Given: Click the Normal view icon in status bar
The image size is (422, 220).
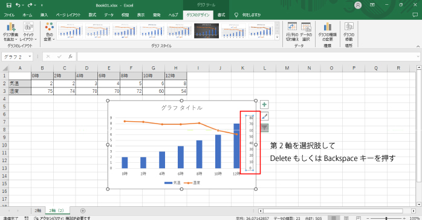Looking at the screenshot, I should click(334, 218).
